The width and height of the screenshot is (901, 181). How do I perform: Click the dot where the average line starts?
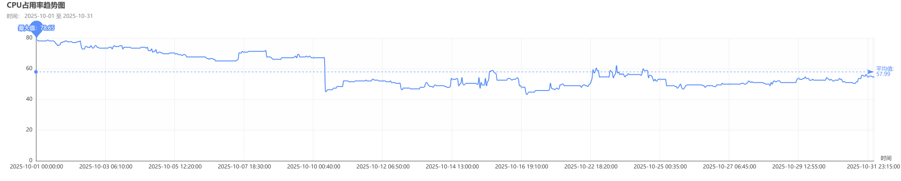[x=36, y=72]
